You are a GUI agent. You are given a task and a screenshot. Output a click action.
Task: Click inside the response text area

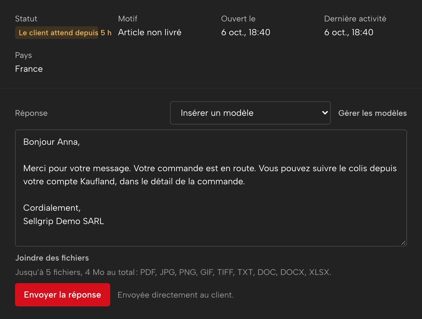tap(211, 188)
